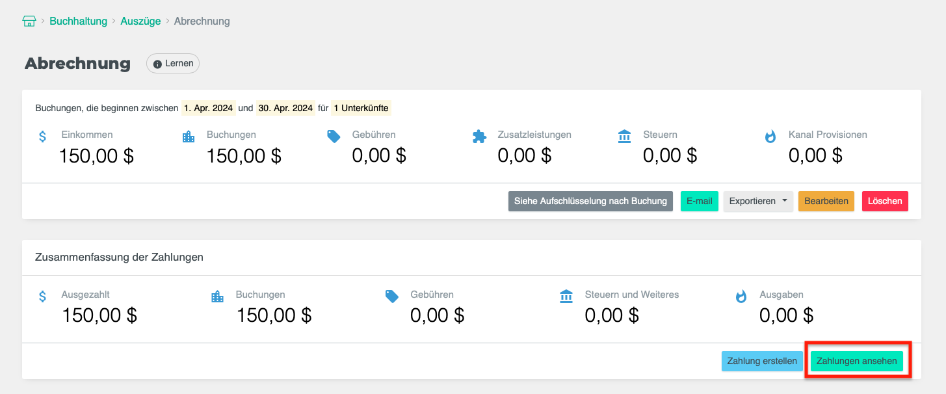Click the Buchungen building icon in top summary

pyautogui.click(x=189, y=137)
